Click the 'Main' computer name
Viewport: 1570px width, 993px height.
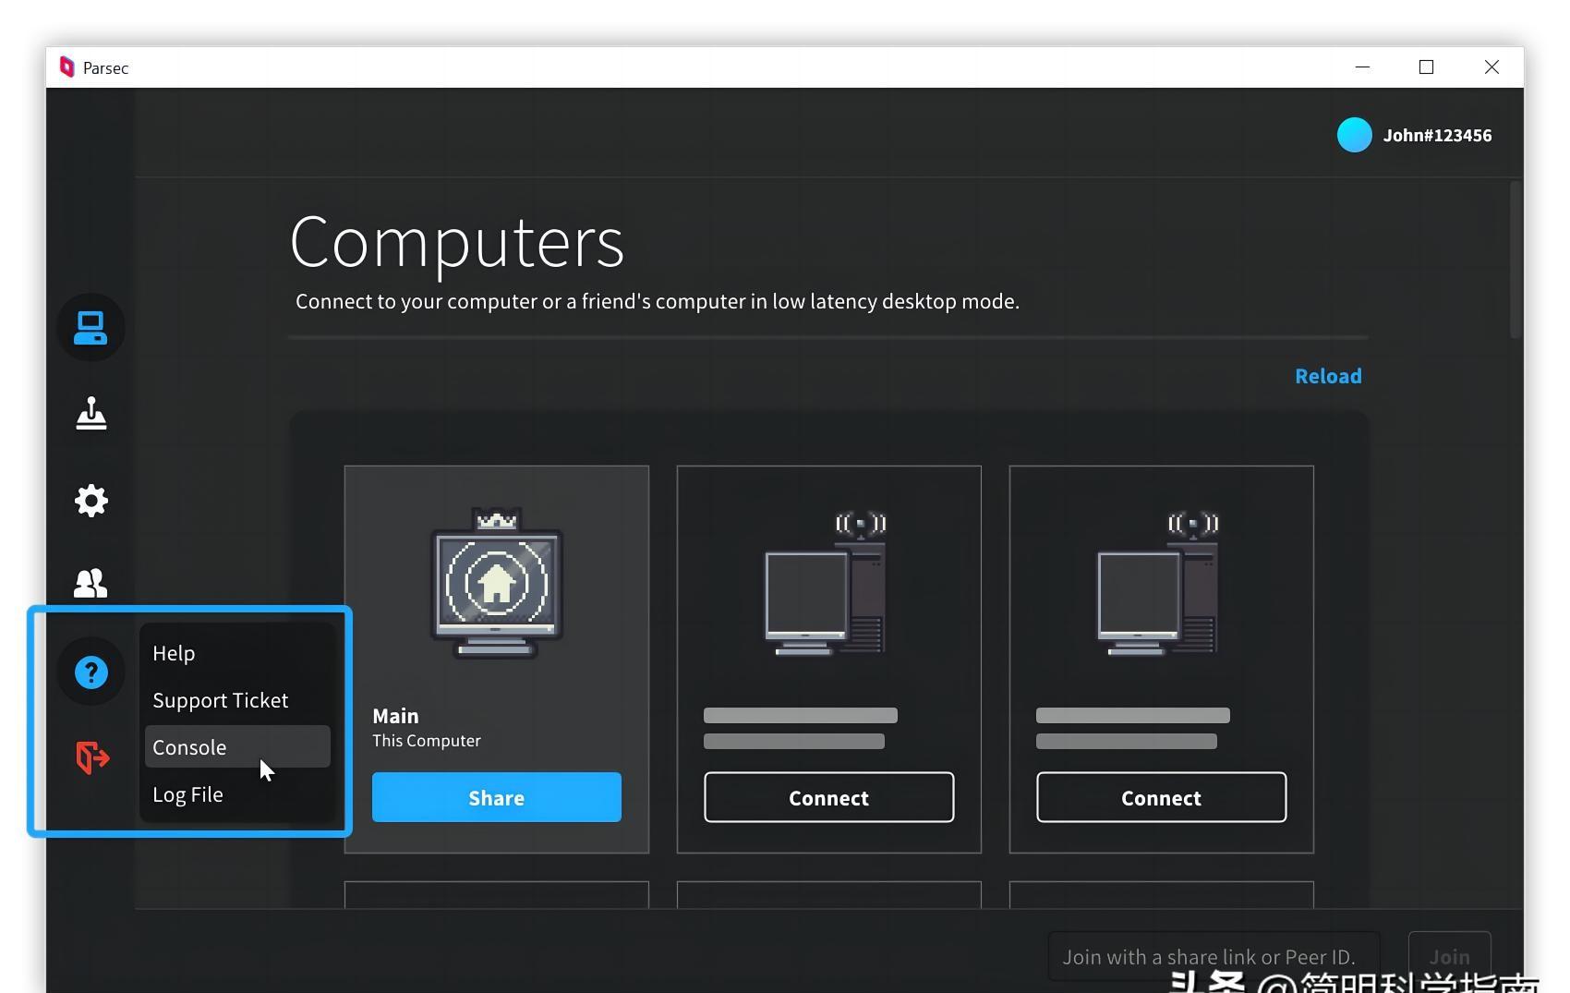395,716
